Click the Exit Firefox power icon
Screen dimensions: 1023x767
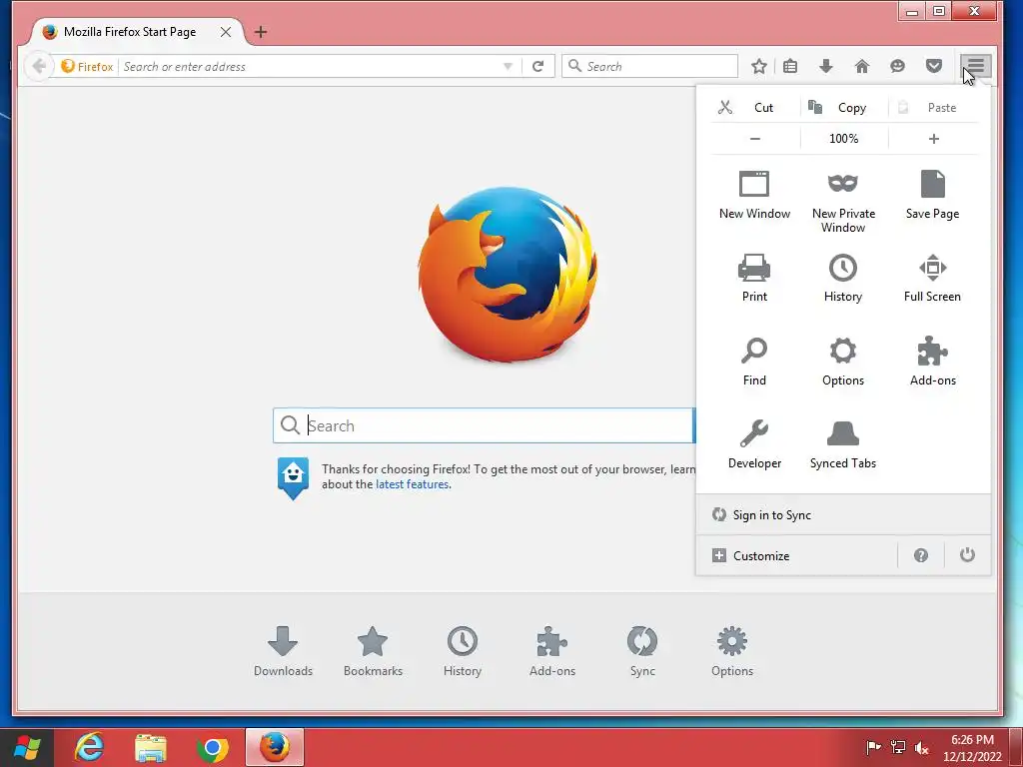pyautogui.click(x=967, y=555)
